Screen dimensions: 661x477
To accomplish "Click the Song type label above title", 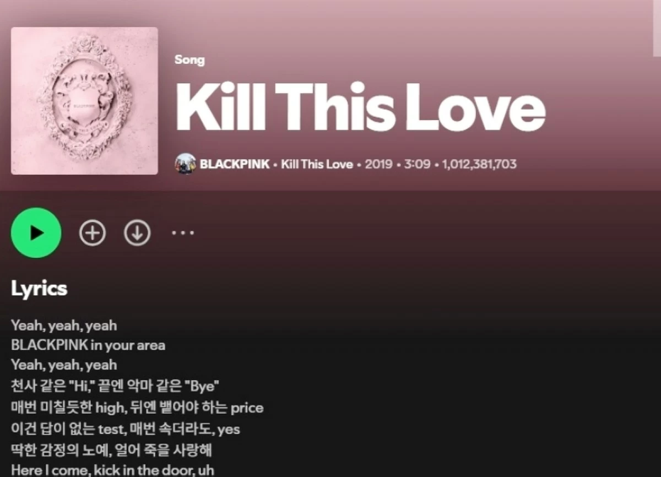I will tap(189, 60).
